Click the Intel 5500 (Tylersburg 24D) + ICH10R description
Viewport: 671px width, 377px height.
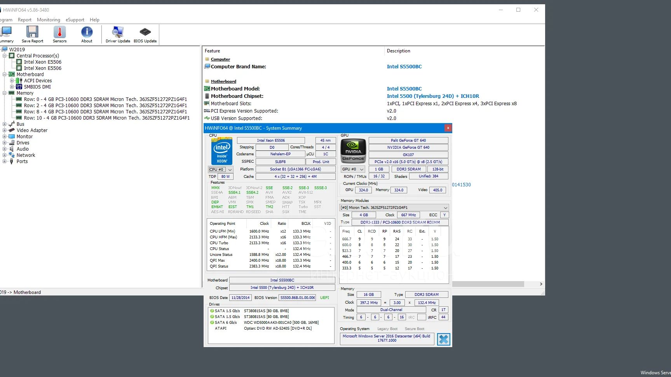click(x=433, y=96)
